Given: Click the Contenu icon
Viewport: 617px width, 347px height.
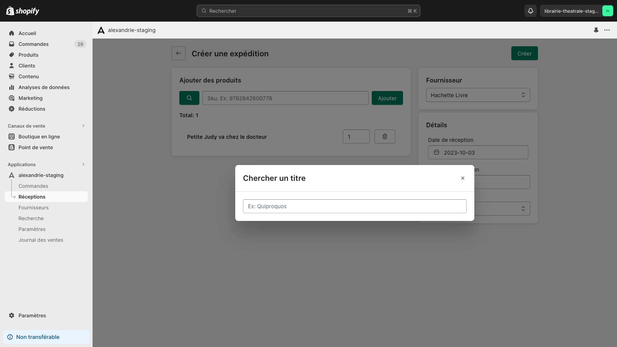Looking at the screenshot, I should pyautogui.click(x=12, y=76).
